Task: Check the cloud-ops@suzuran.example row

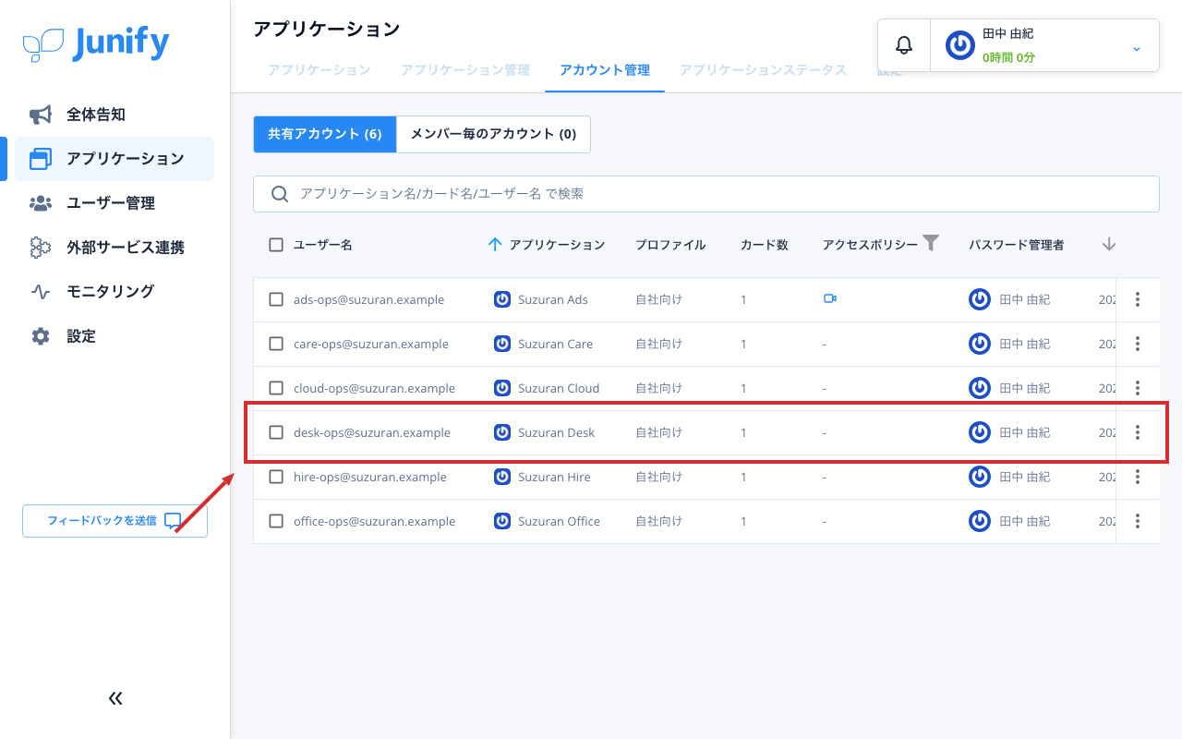Action: click(276, 388)
